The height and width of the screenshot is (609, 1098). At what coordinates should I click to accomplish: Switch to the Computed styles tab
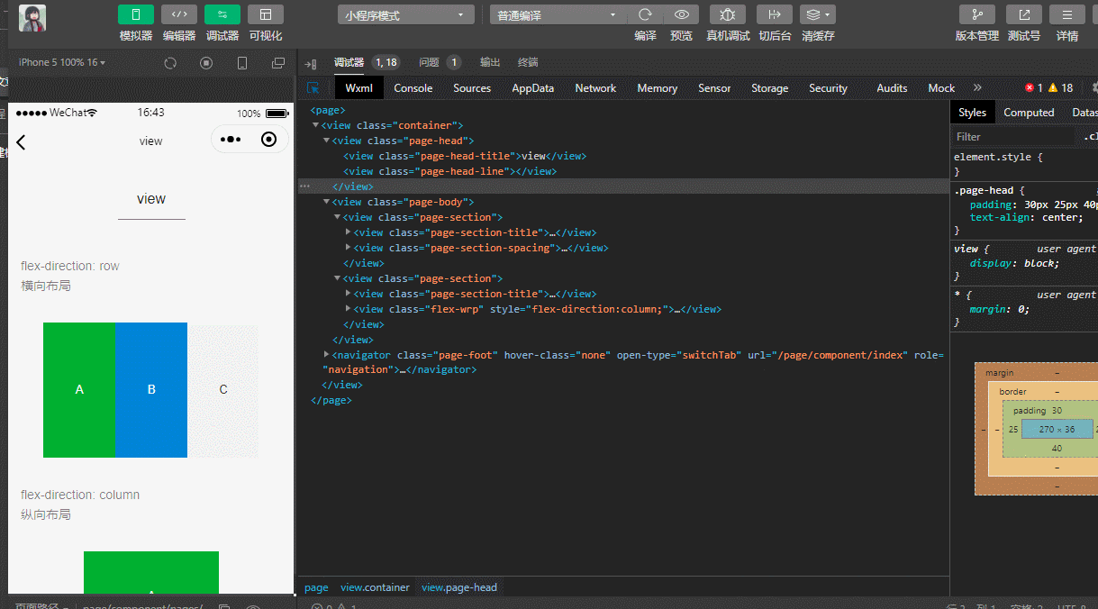pos(1029,113)
